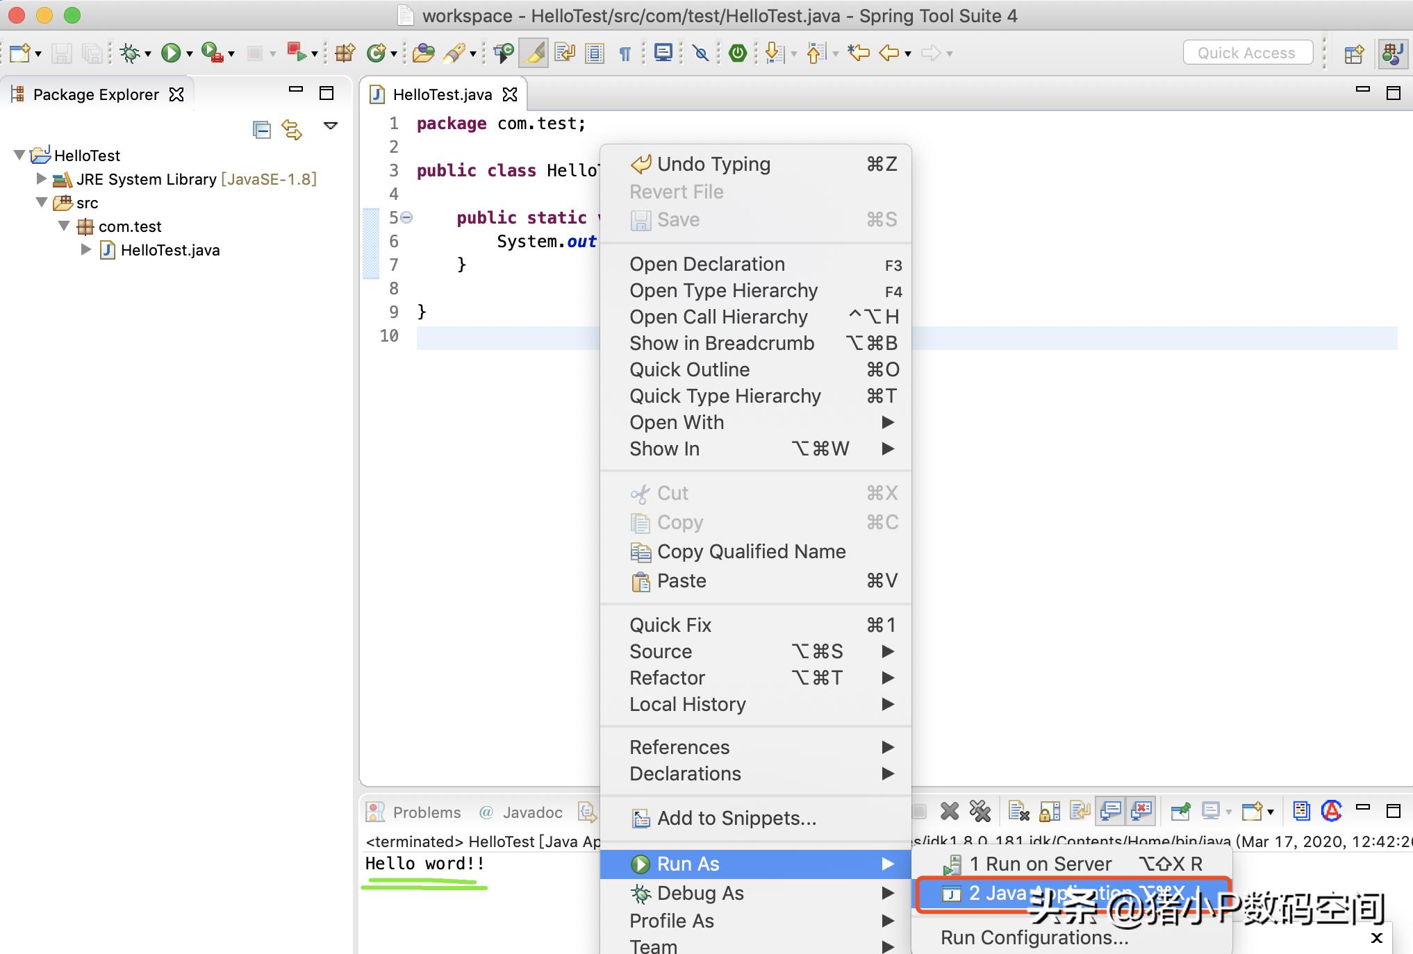This screenshot has height=954, width=1413.
Task: Expand JRE System Library node
Action: pos(41,179)
